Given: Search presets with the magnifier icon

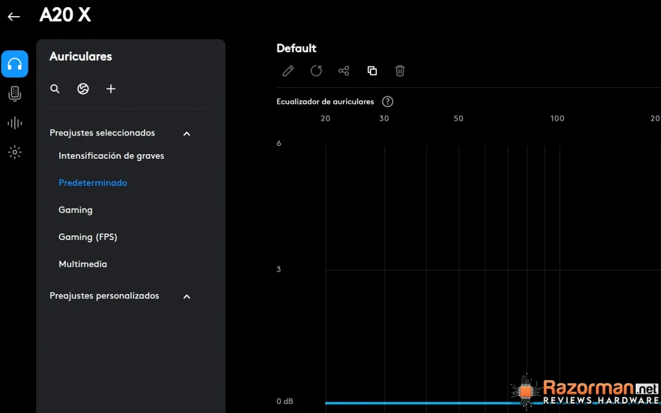Looking at the screenshot, I should pos(55,89).
